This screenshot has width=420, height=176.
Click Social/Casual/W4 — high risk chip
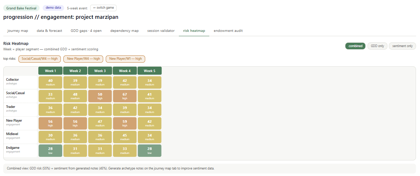click(39, 59)
